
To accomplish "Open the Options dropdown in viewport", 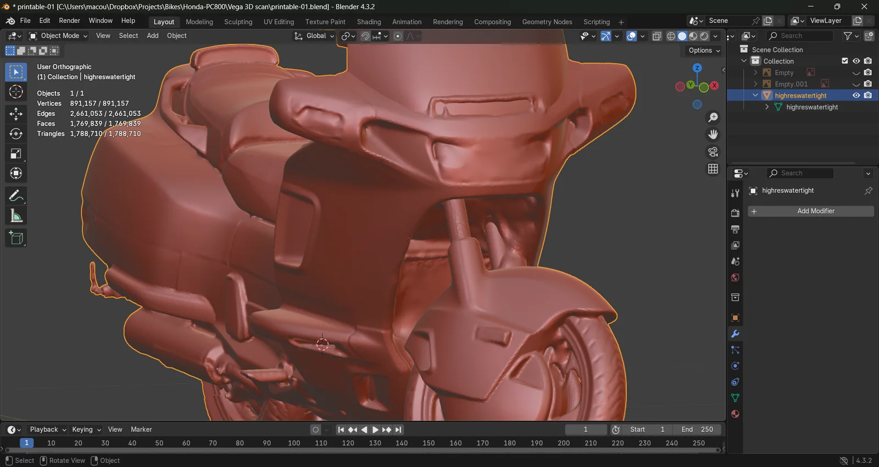I will (704, 51).
